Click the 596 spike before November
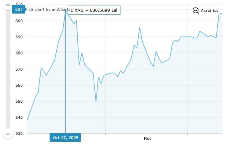 (139, 28)
